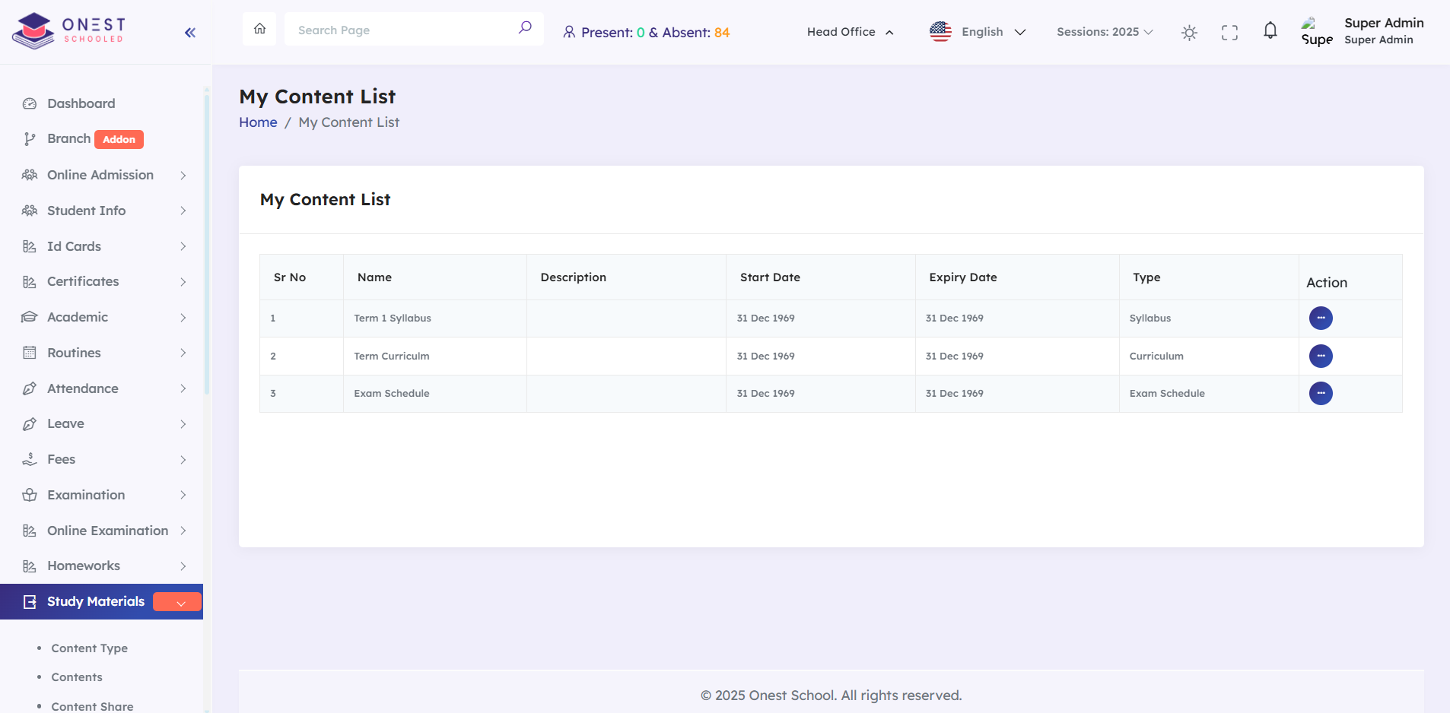Viewport: 1450px width, 713px height.
Task: Enter fullscreen using the fullscreen icon
Action: tap(1229, 33)
